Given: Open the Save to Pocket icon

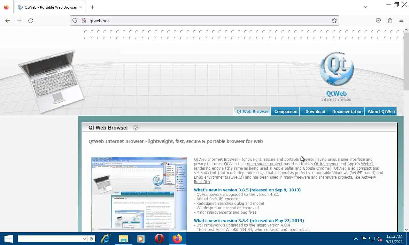Looking at the screenshot, I should coord(378,20).
